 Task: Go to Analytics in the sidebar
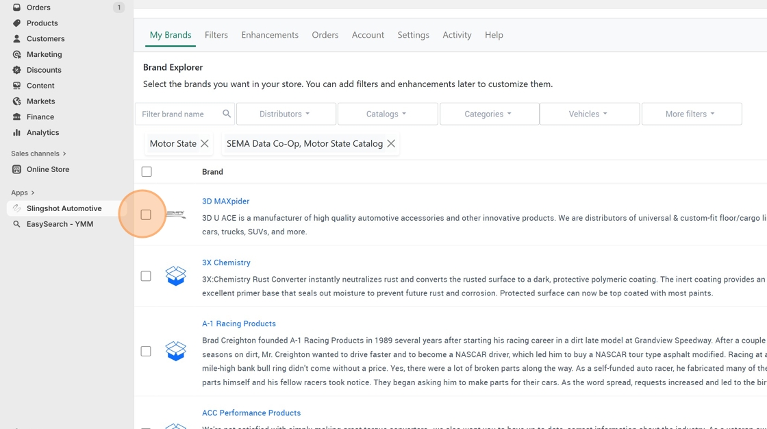pos(42,133)
